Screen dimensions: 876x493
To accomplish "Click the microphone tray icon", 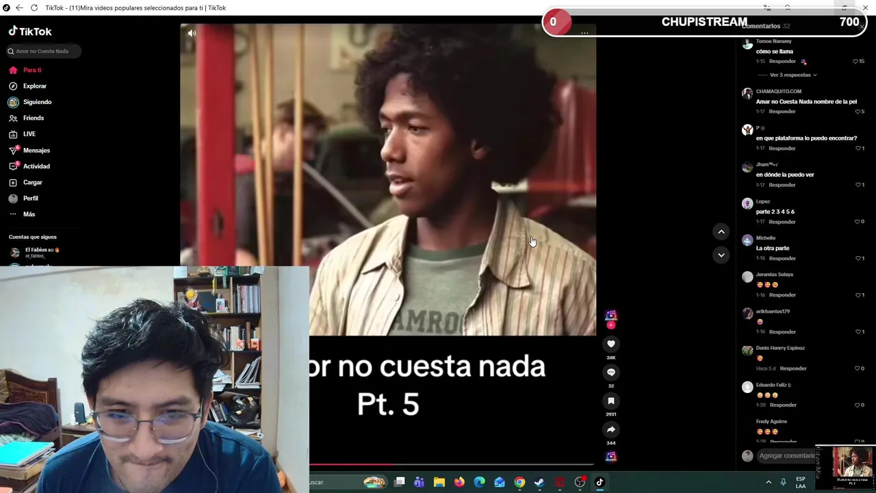I will 784,482.
